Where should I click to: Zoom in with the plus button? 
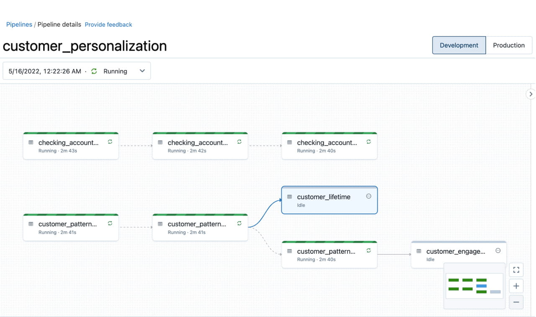516,286
